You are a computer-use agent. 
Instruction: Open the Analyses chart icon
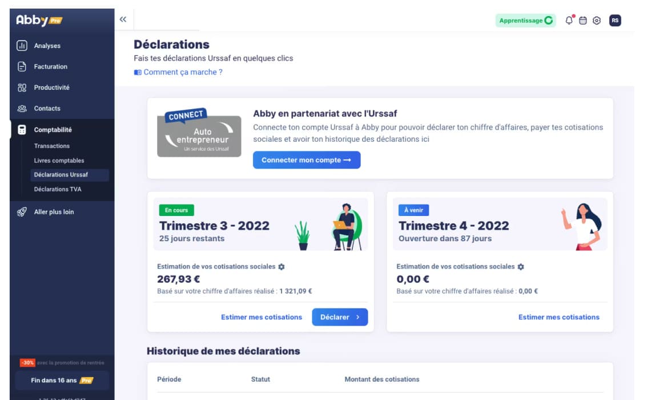pos(22,46)
